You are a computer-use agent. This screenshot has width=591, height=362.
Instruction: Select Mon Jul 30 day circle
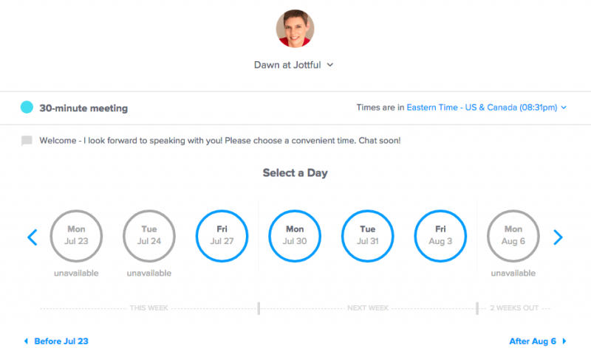click(295, 236)
